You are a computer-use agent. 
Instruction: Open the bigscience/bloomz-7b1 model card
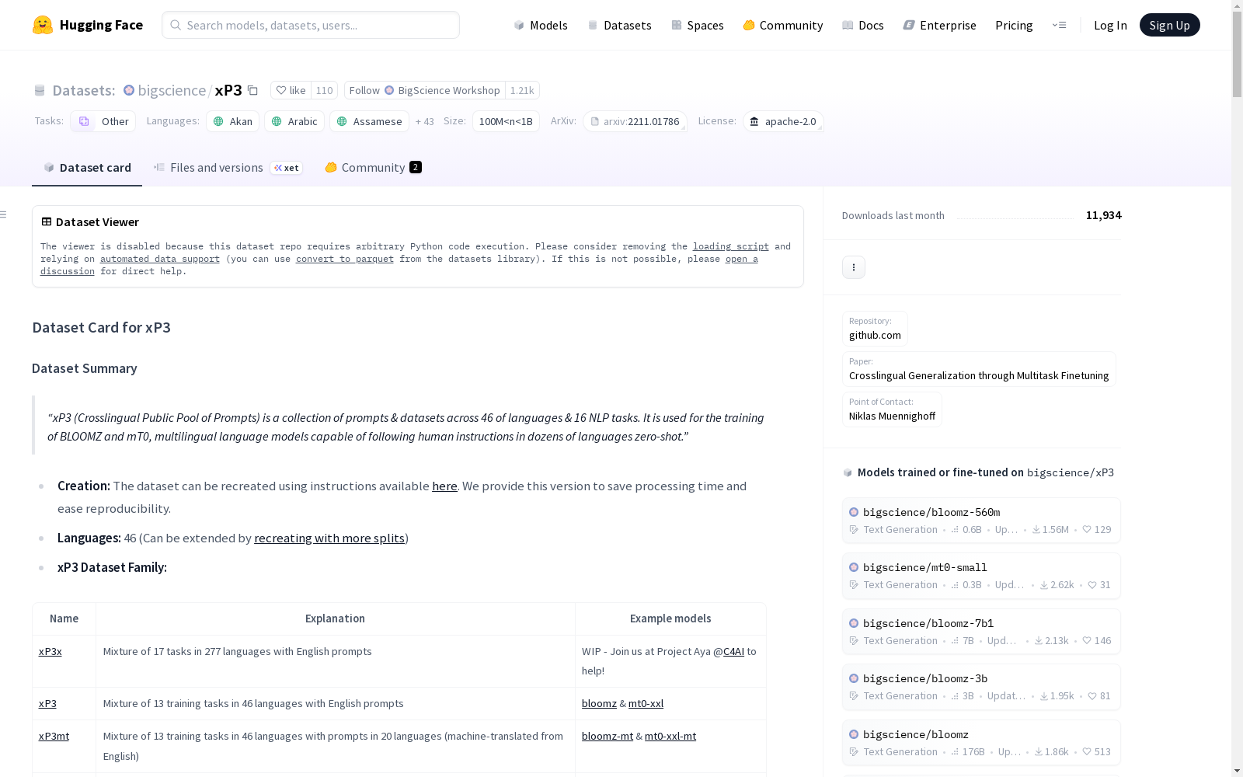click(x=981, y=632)
